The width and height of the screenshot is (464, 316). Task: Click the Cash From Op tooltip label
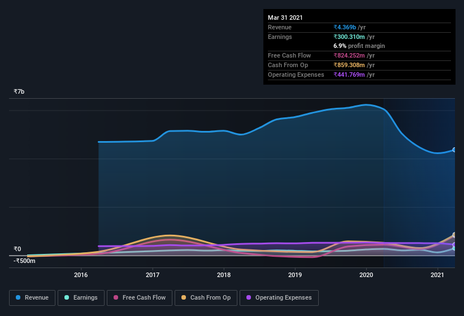point(288,65)
